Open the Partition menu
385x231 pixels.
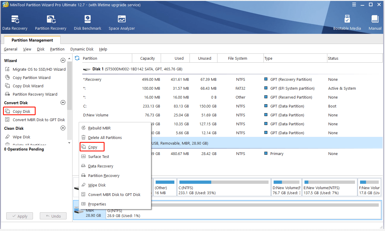pyautogui.click(x=57, y=49)
